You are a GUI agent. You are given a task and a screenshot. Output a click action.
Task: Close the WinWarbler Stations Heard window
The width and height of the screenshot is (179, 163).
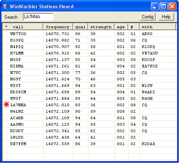(172, 6)
